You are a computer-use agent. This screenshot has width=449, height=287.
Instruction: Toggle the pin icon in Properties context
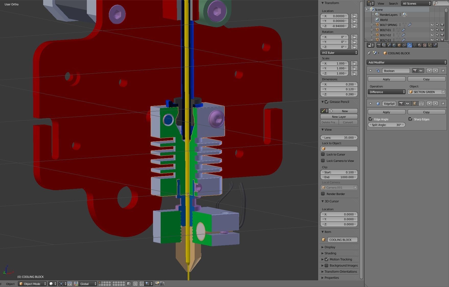pos(369,53)
